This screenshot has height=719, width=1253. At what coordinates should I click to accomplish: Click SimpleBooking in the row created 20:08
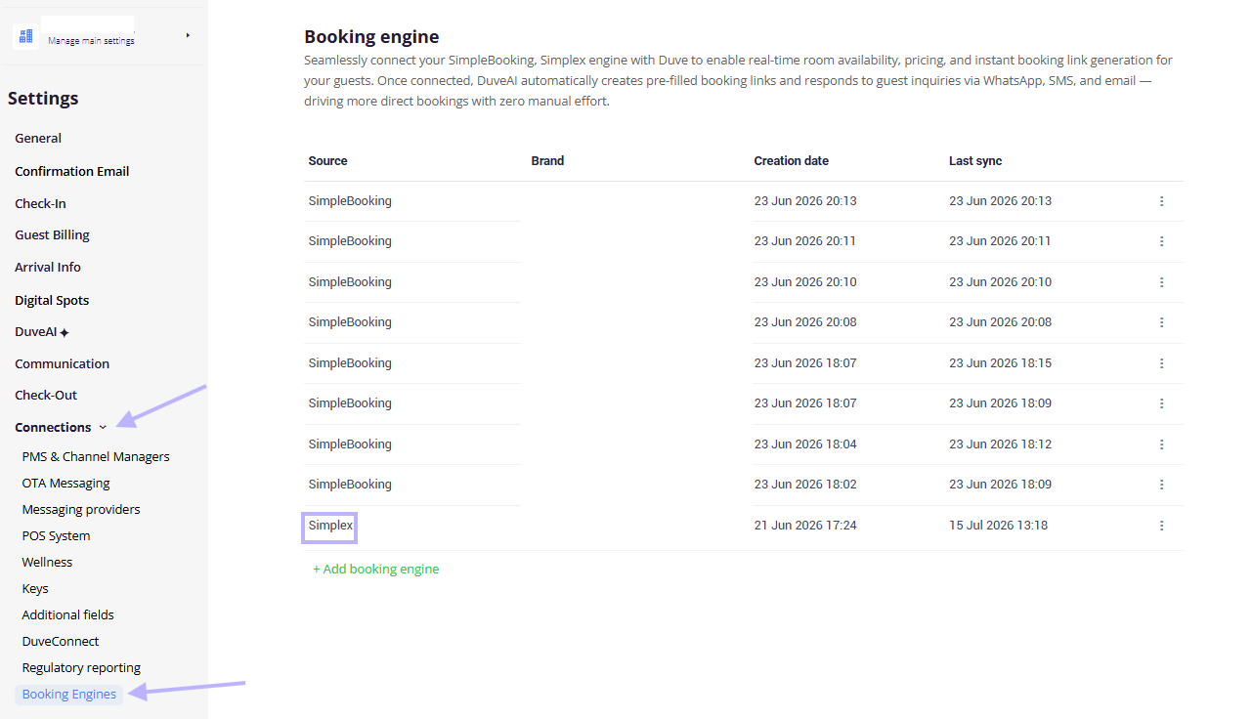coord(350,322)
